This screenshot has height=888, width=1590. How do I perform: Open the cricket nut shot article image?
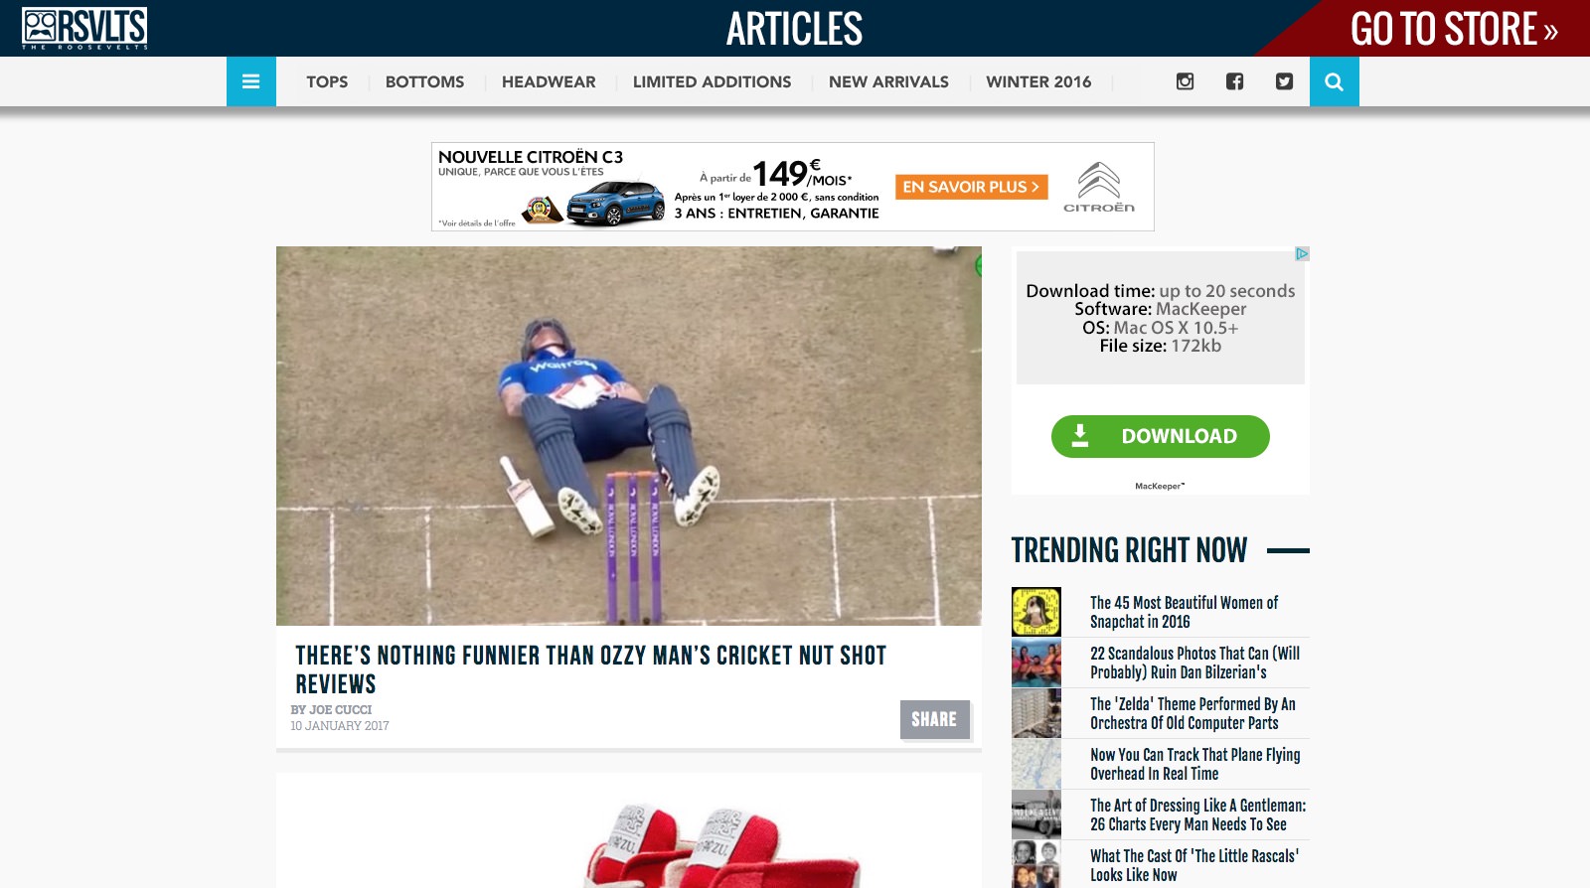click(628, 435)
